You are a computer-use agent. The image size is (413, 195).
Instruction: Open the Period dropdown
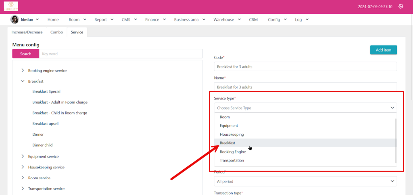coord(305,182)
